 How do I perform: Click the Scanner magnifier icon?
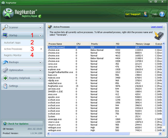click(5, 27)
